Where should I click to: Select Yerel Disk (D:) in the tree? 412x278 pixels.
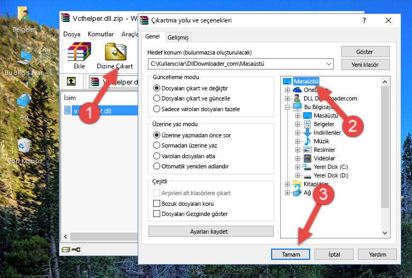pyautogui.click(x=331, y=175)
